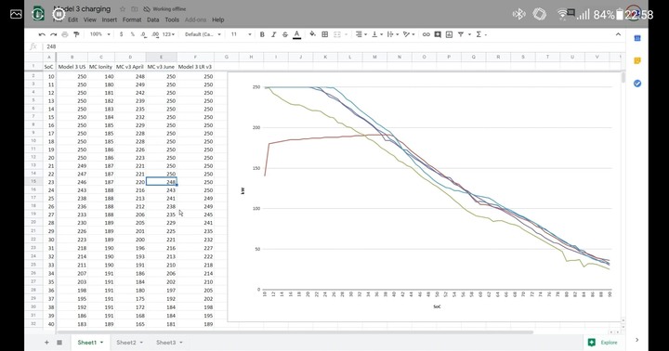
Task: Insert a link
Action: 426,34
